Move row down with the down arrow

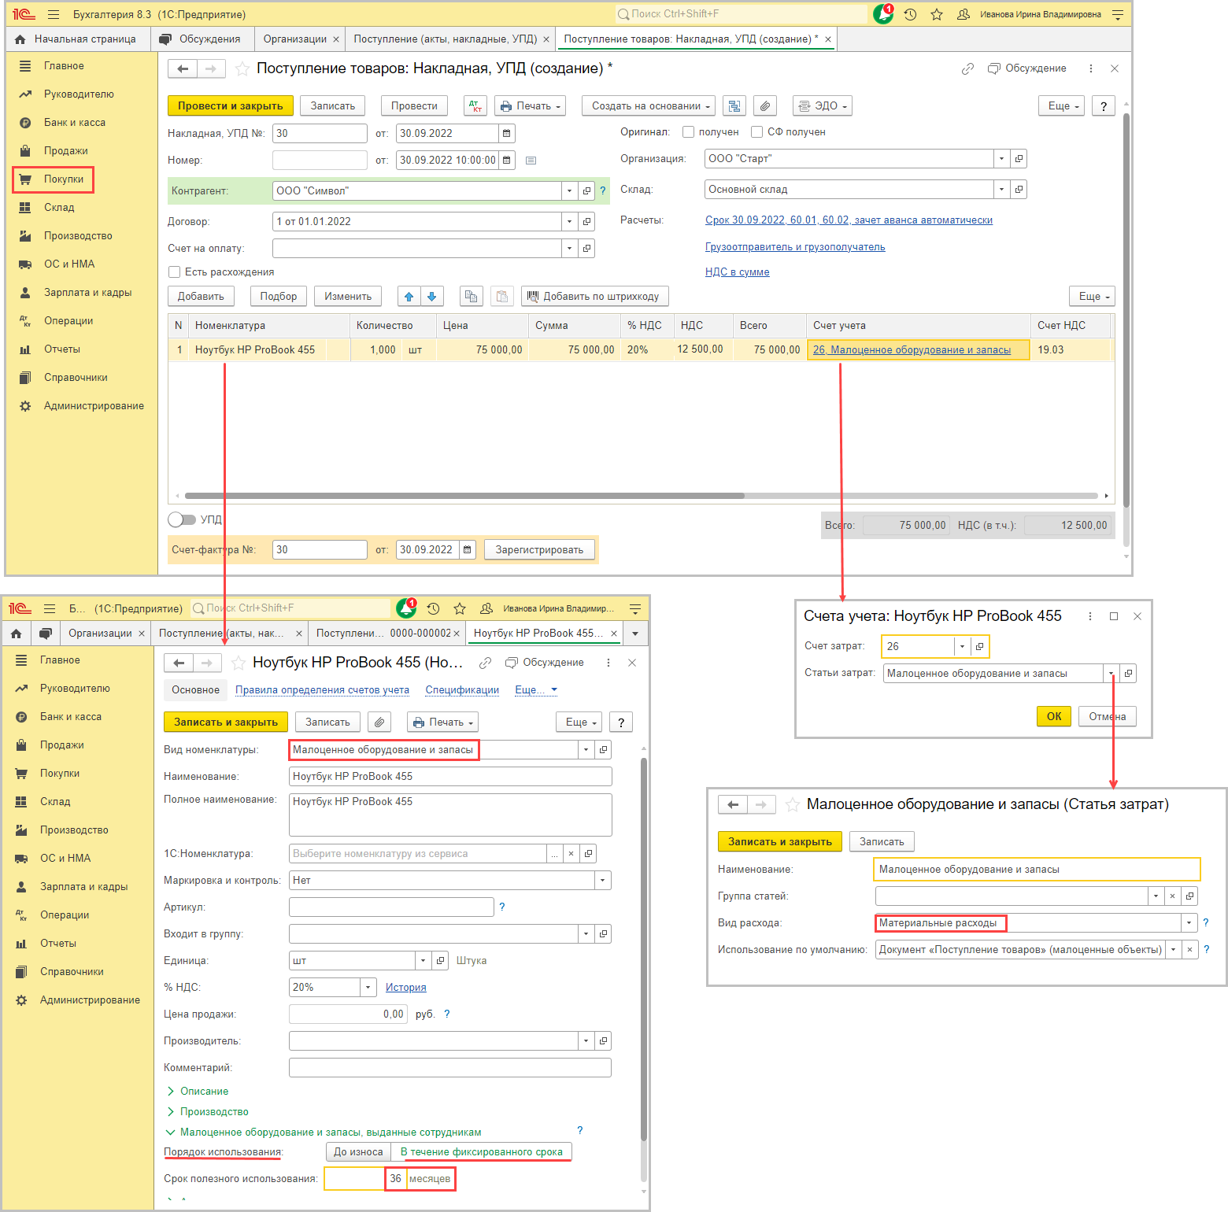tap(431, 297)
